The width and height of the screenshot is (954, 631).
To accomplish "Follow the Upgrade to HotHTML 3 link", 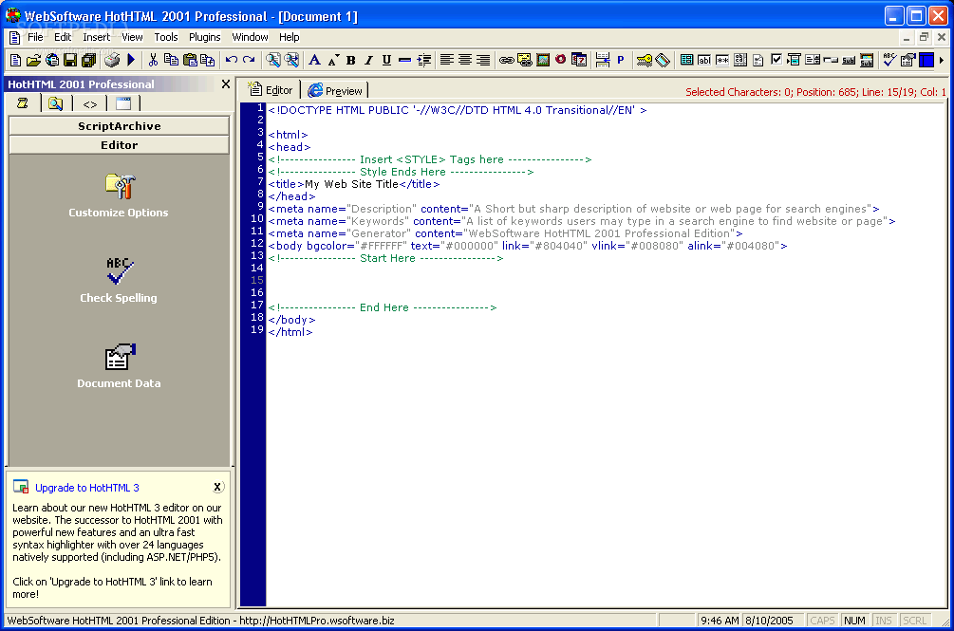I will pos(87,488).
